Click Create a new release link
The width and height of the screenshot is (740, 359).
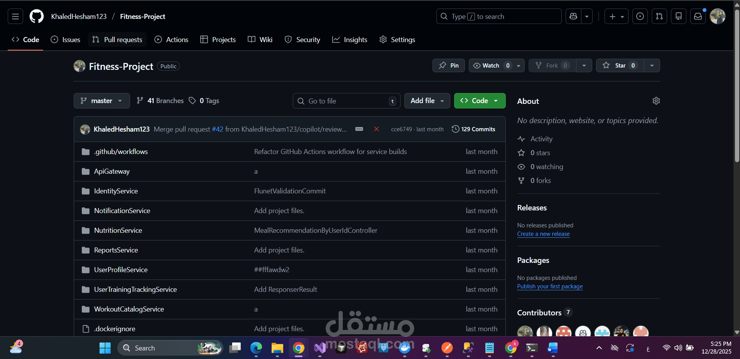pyautogui.click(x=543, y=234)
